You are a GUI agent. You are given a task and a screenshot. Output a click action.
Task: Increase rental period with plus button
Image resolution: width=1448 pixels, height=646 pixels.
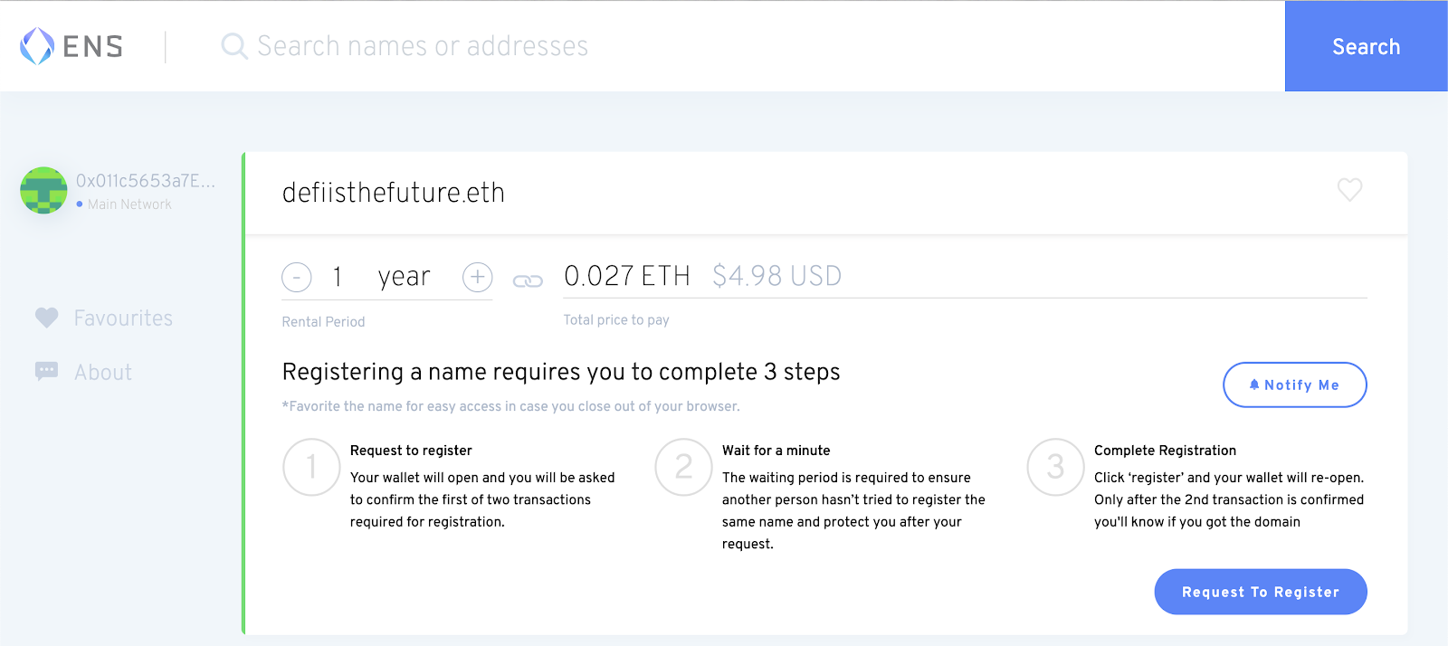pos(477,277)
